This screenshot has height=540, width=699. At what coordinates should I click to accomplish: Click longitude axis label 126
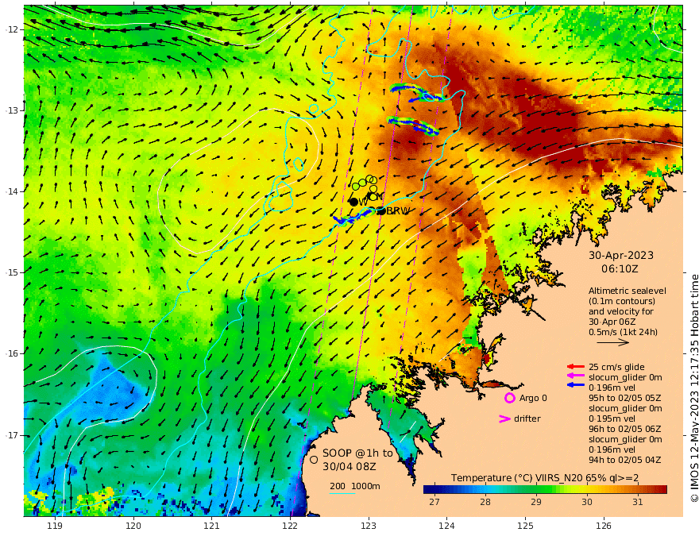[x=604, y=526]
